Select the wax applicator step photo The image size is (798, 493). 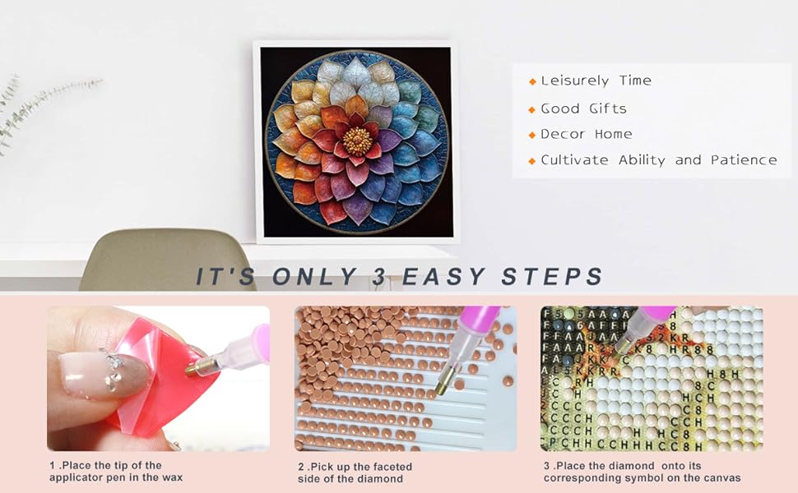(158, 378)
